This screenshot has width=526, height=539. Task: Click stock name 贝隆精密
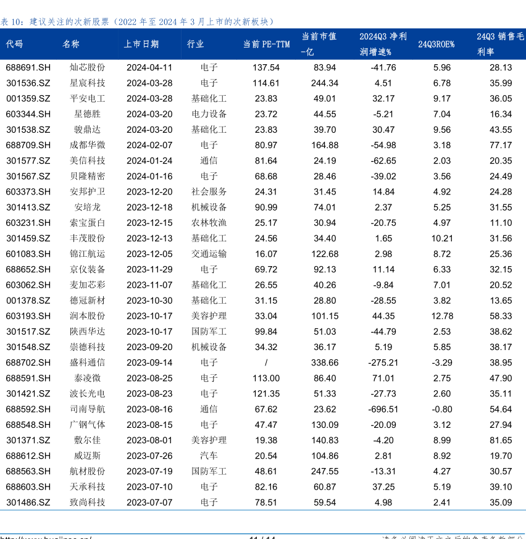point(87,176)
